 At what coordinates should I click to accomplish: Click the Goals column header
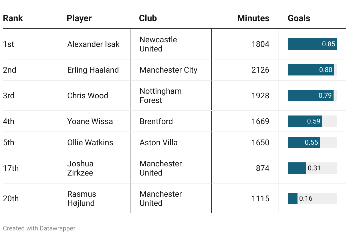coord(299,18)
